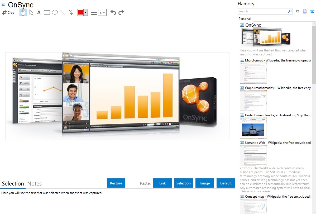Viewport: 316px width, 214px height.
Task: Open the Microformat Wikipedia snapshot thumbnail
Action: pos(253,73)
